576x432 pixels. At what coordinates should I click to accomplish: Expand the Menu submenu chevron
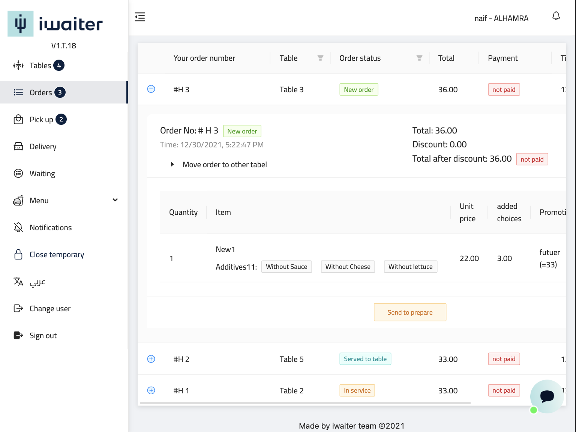115,200
